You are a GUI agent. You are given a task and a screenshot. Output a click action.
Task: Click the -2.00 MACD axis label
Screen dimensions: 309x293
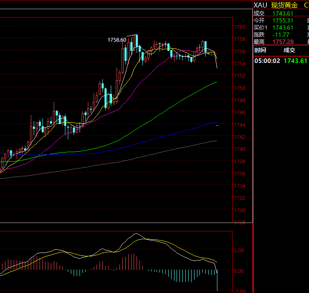point(239,291)
